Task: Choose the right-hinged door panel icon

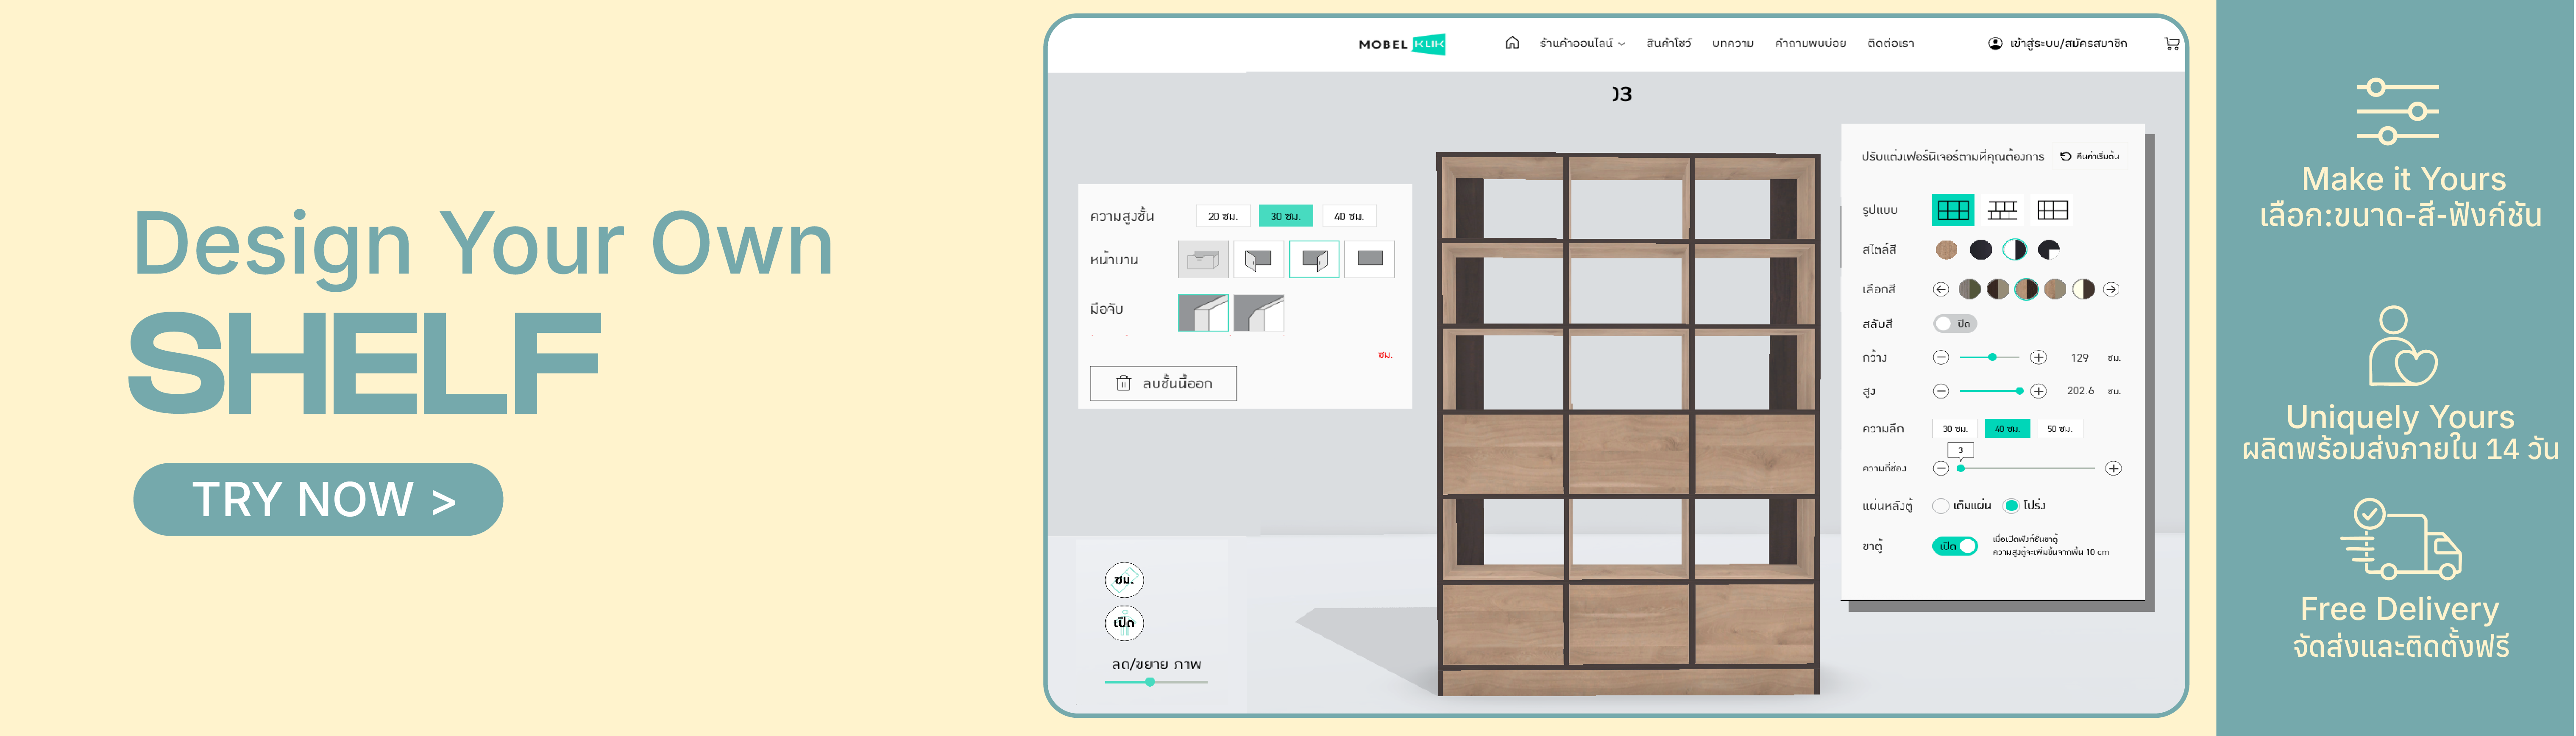Action: [x=1314, y=260]
